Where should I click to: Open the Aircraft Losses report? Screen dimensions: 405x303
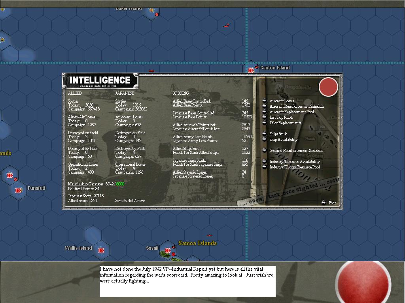click(282, 101)
